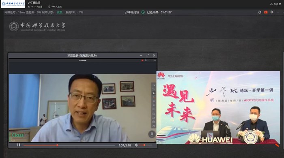
Task: Open the notification bell icon
Action: coord(260,12)
